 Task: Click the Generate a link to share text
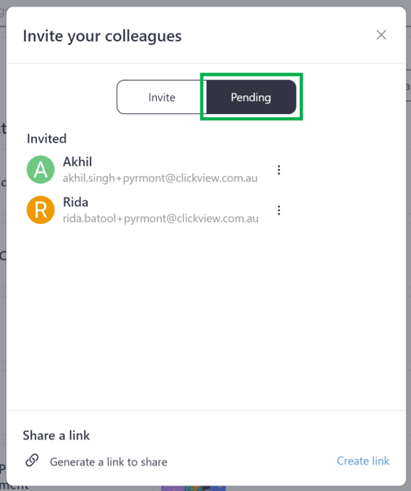coord(108,462)
